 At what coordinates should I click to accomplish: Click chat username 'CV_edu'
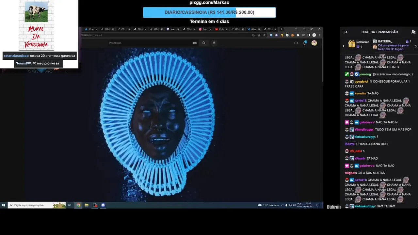[355, 151]
